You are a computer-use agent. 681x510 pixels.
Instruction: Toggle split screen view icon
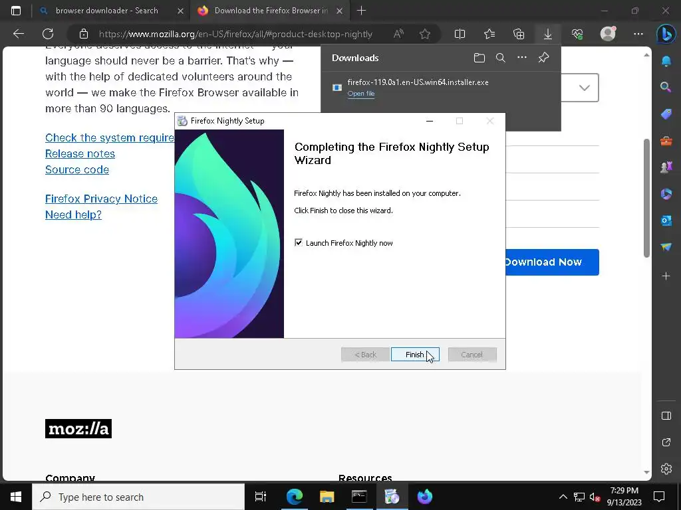(x=460, y=34)
